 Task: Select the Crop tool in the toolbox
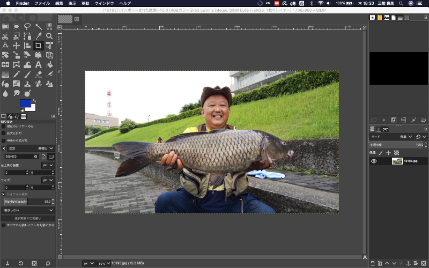tap(38, 46)
